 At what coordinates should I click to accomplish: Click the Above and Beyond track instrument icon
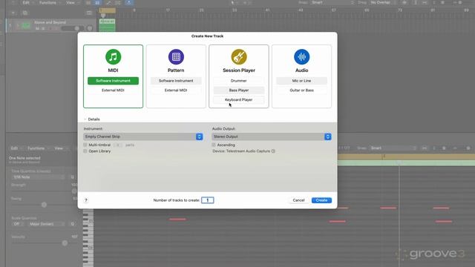(x=27, y=26)
